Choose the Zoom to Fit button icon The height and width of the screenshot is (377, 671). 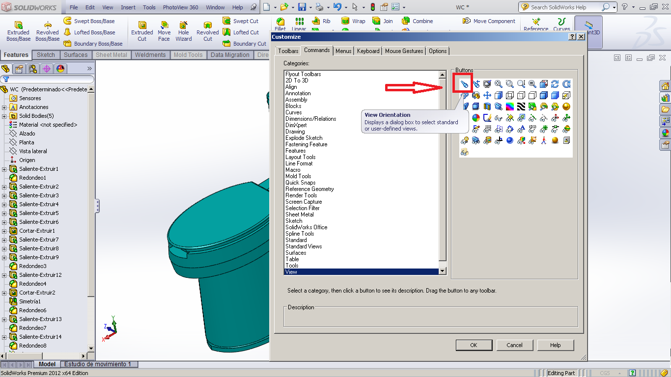pyautogui.click(x=499, y=84)
